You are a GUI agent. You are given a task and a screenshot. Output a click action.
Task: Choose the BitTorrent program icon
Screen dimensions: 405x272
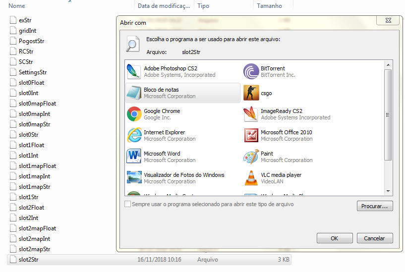click(251, 71)
